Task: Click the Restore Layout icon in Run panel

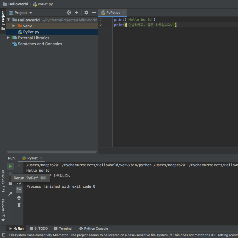Action: (10, 184)
